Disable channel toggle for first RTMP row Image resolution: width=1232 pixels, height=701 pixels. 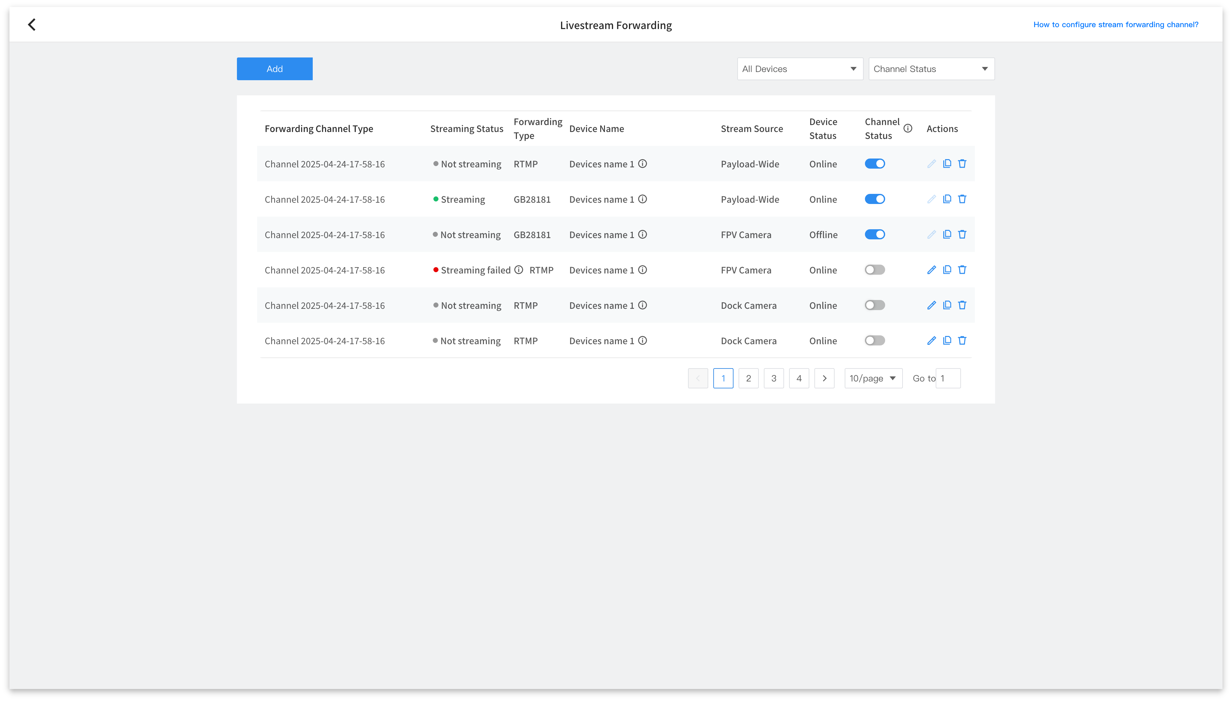[x=875, y=164]
